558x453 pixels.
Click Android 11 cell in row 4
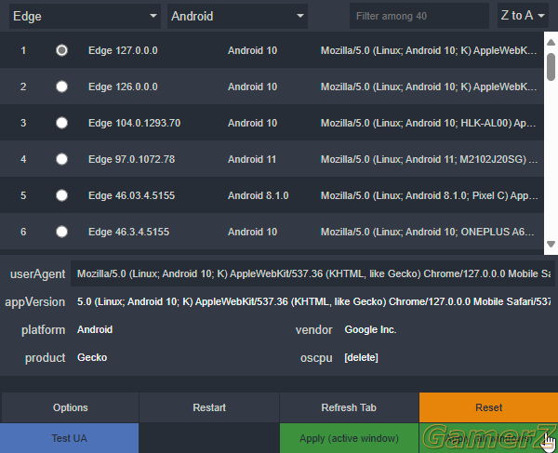click(252, 159)
